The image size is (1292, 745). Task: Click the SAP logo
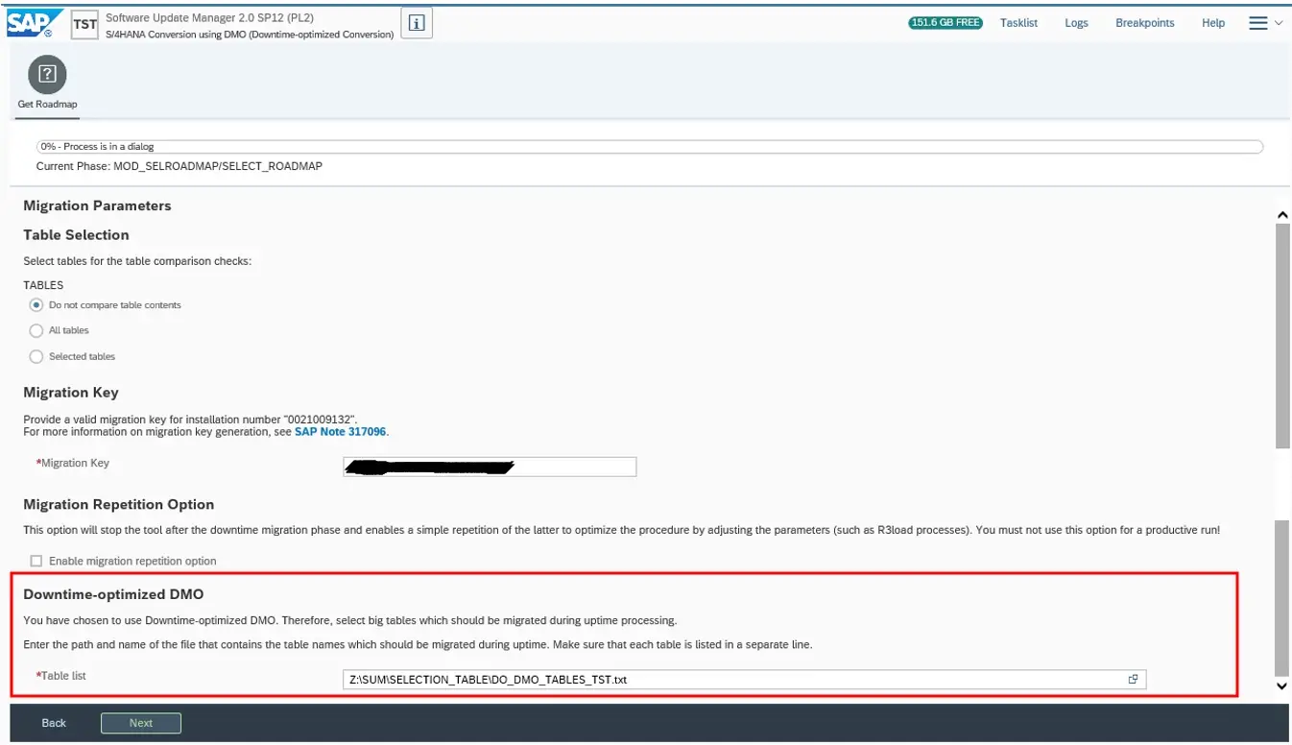point(36,23)
